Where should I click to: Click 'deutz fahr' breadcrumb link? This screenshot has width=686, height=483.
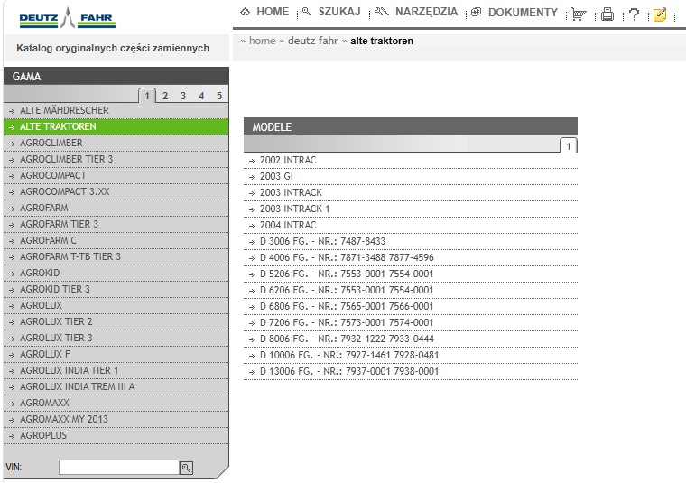(313, 41)
